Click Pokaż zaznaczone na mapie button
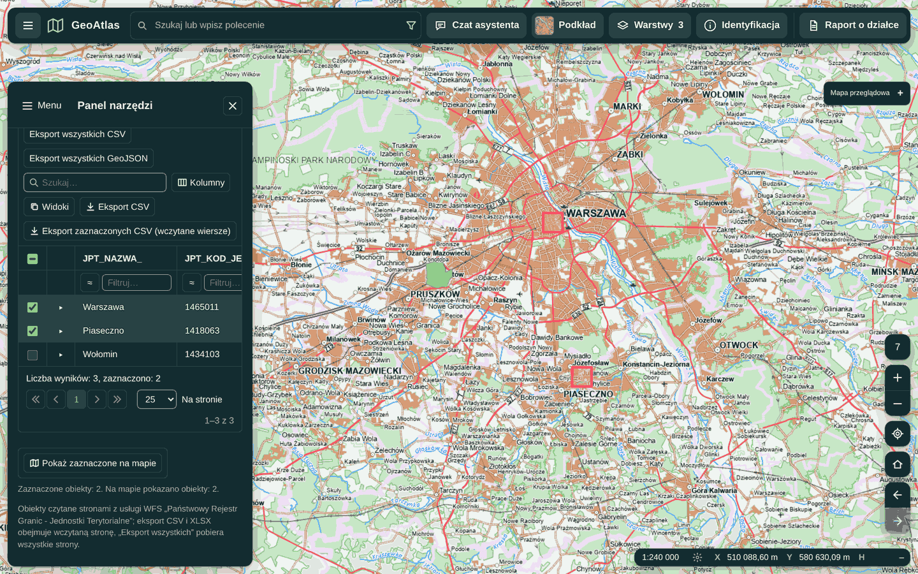Screen dimensions: 918x574 (x=92, y=463)
